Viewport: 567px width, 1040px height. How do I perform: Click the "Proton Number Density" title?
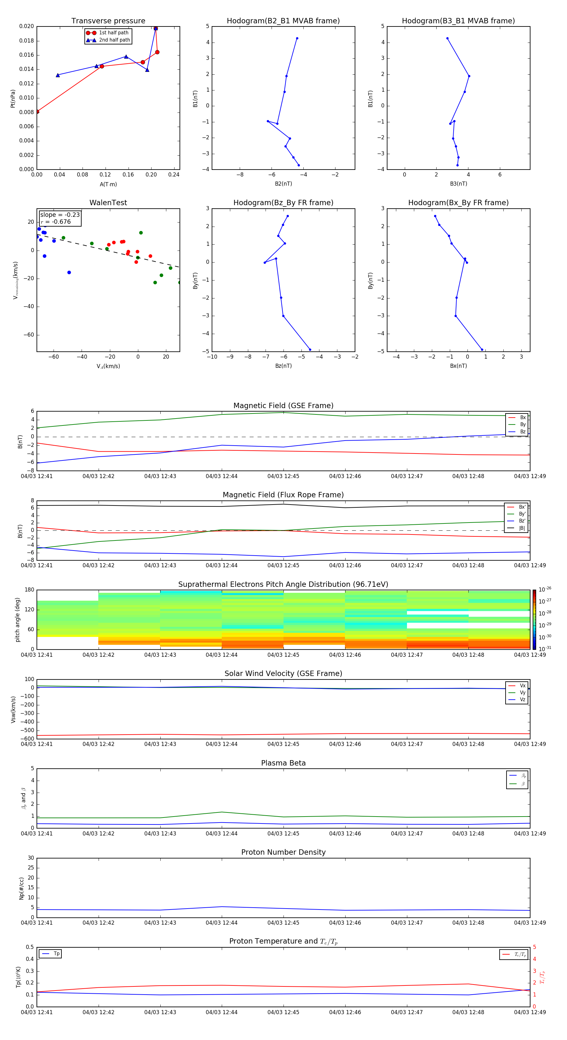click(283, 852)
